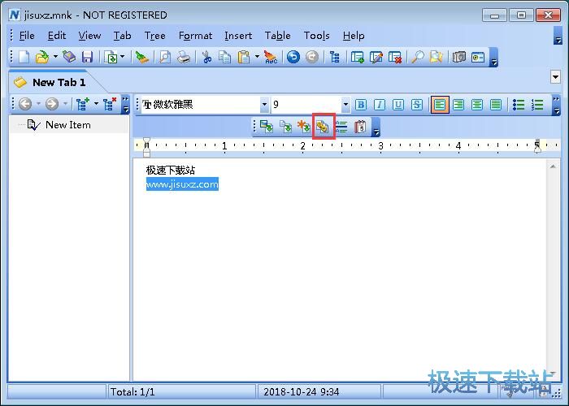This screenshot has width=569, height=406.
Task: Open the tab list dropdown at right
Action: point(555,77)
